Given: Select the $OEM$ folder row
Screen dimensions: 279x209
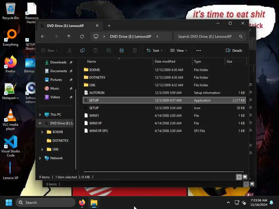Looking at the screenshot, I should pos(164,70).
